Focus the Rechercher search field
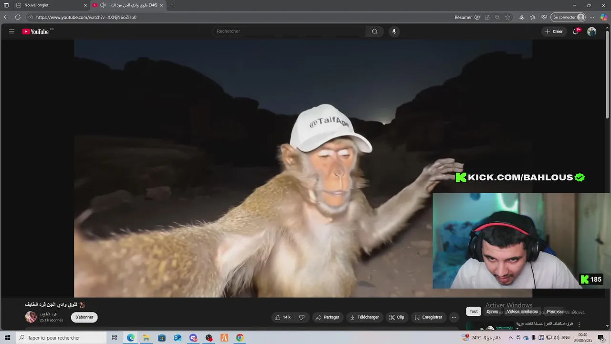Image resolution: width=611 pixels, height=344 pixels. (x=289, y=32)
